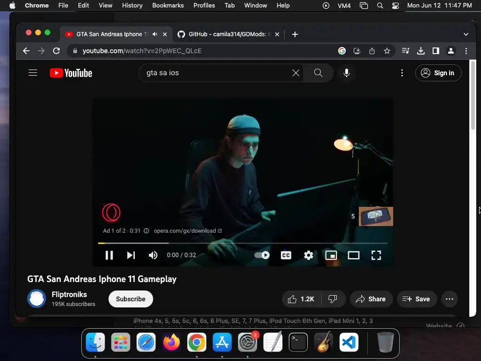Select the GTA San Andreas Iphone tab
Screen dimensions: 481x361
point(116,34)
